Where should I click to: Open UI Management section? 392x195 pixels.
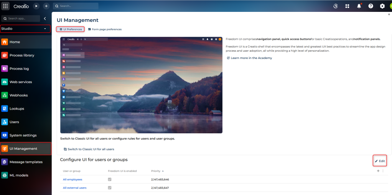point(26,149)
